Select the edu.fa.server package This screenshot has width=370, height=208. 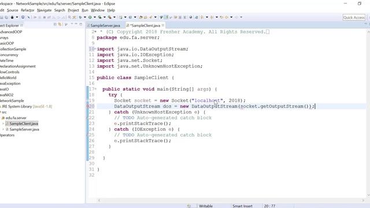[16, 118]
